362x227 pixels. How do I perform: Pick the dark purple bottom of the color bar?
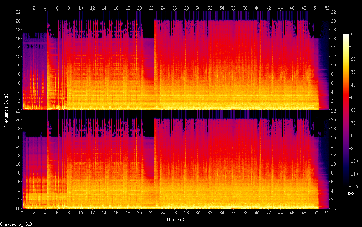point(346,186)
